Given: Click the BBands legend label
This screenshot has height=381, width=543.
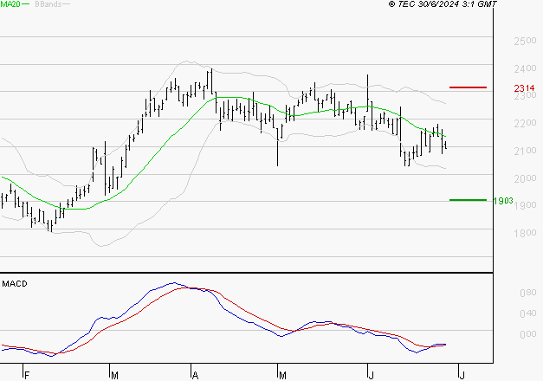Looking at the screenshot, I should 48,4.
